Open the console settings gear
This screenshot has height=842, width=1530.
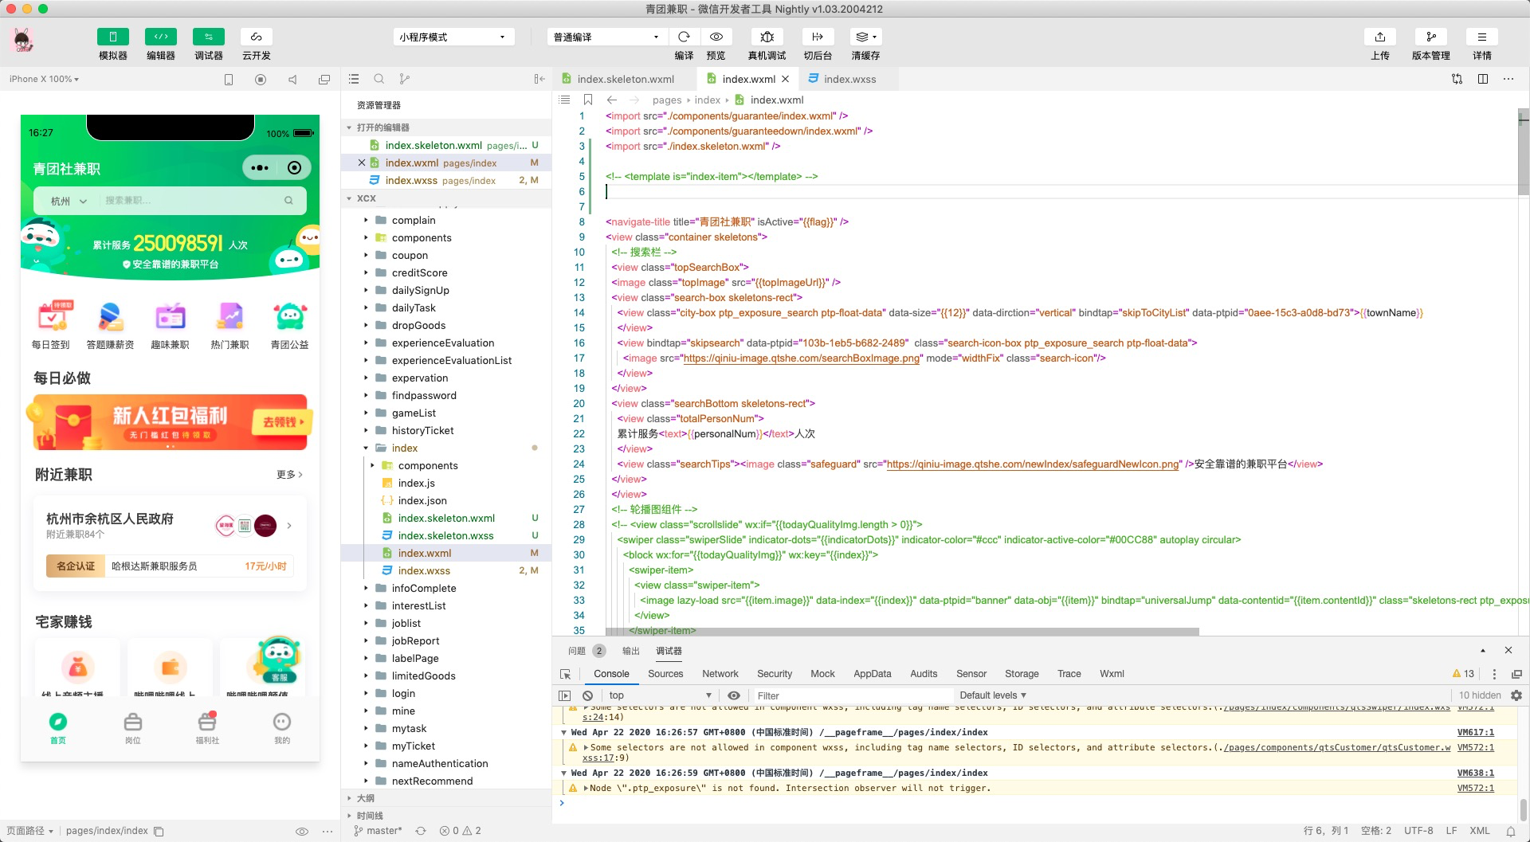tap(1516, 695)
